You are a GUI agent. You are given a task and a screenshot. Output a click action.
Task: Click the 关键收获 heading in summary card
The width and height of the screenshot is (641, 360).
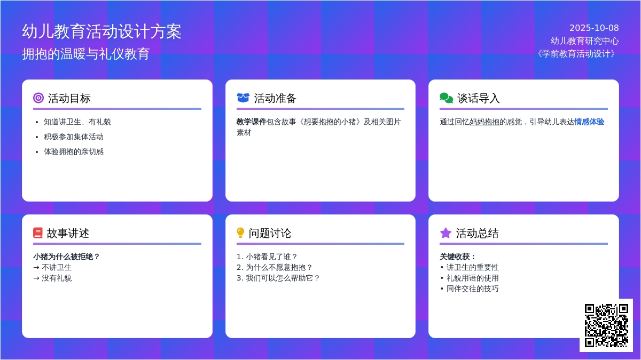458,257
